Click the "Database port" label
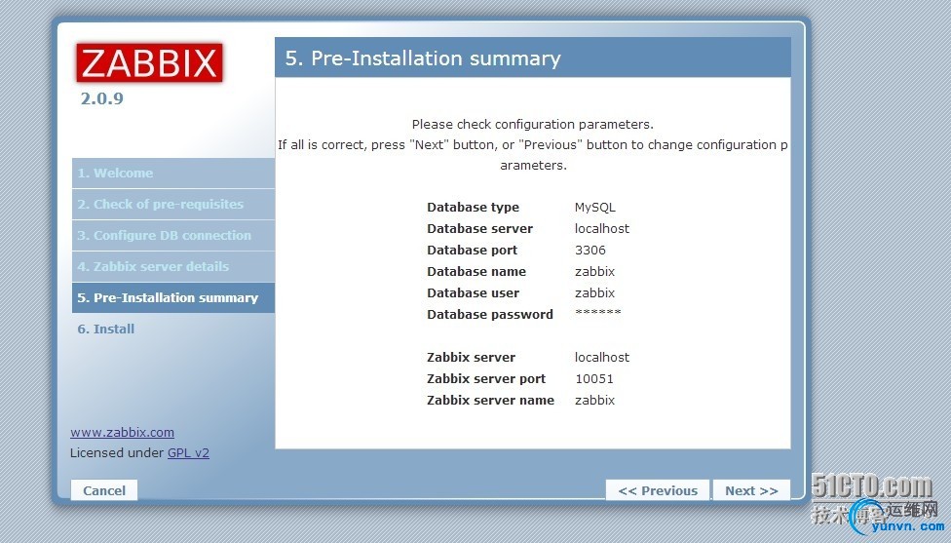Viewport: 951px width, 543px height. click(x=472, y=250)
